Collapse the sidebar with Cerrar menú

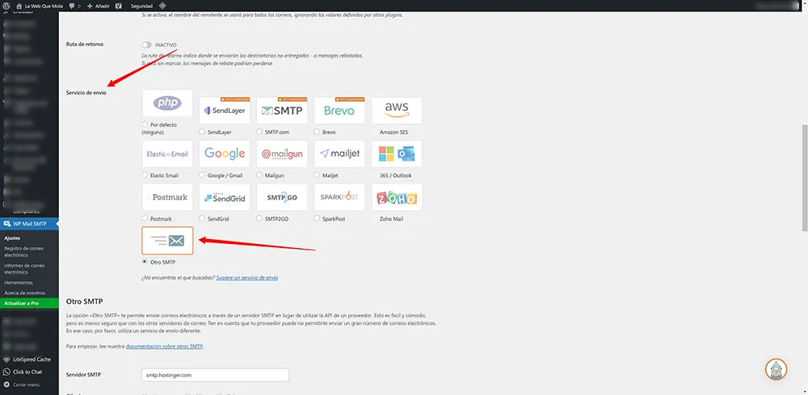point(24,385)
